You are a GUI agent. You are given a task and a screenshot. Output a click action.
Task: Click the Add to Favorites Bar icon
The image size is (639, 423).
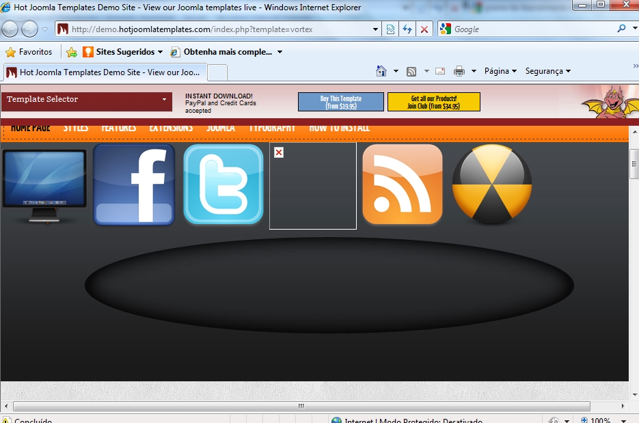tap(72, 52)
